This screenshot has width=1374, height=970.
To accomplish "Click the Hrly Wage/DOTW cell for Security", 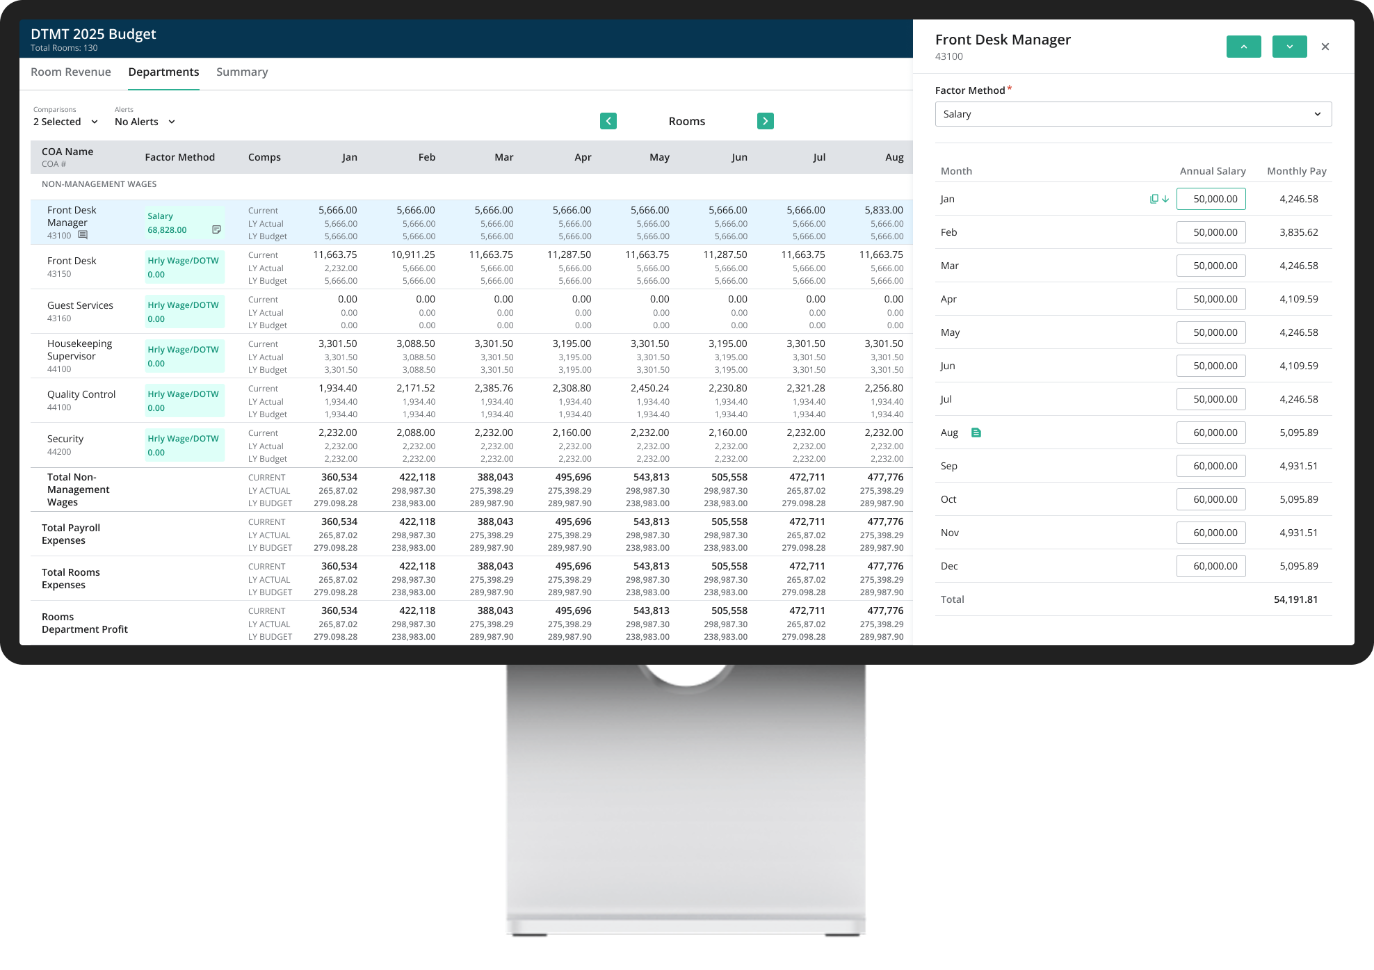I will point(184,445).
